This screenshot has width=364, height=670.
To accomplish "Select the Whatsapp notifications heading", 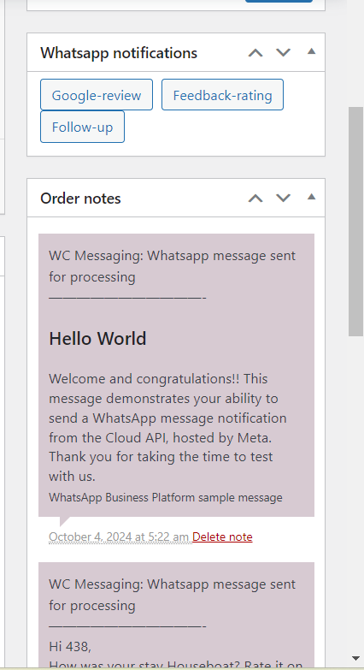I will coord(119,53).
